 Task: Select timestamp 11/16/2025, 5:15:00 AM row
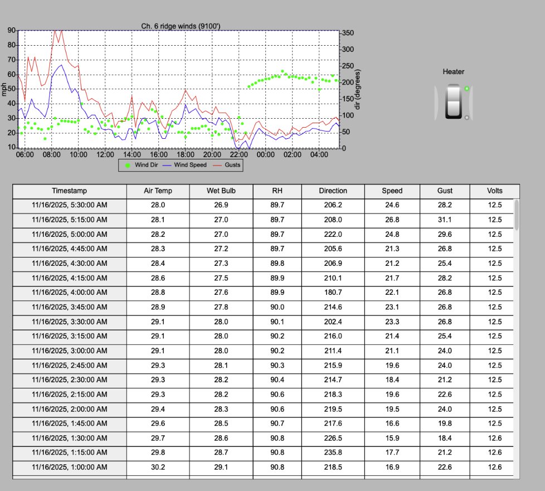[x=263, y=220]
